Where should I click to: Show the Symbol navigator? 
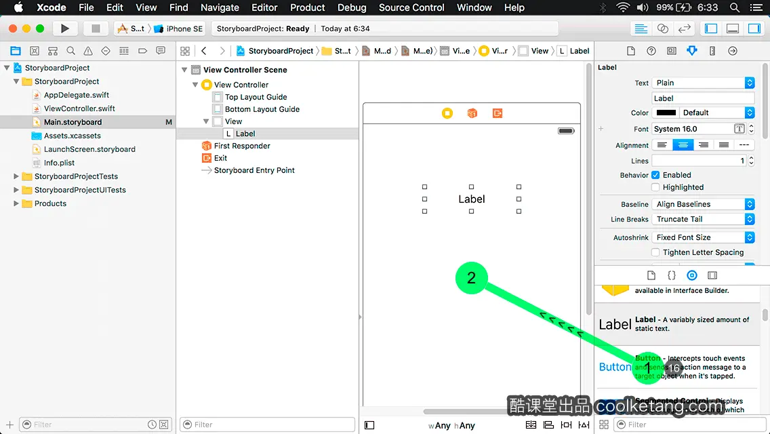tap(53, 51)
